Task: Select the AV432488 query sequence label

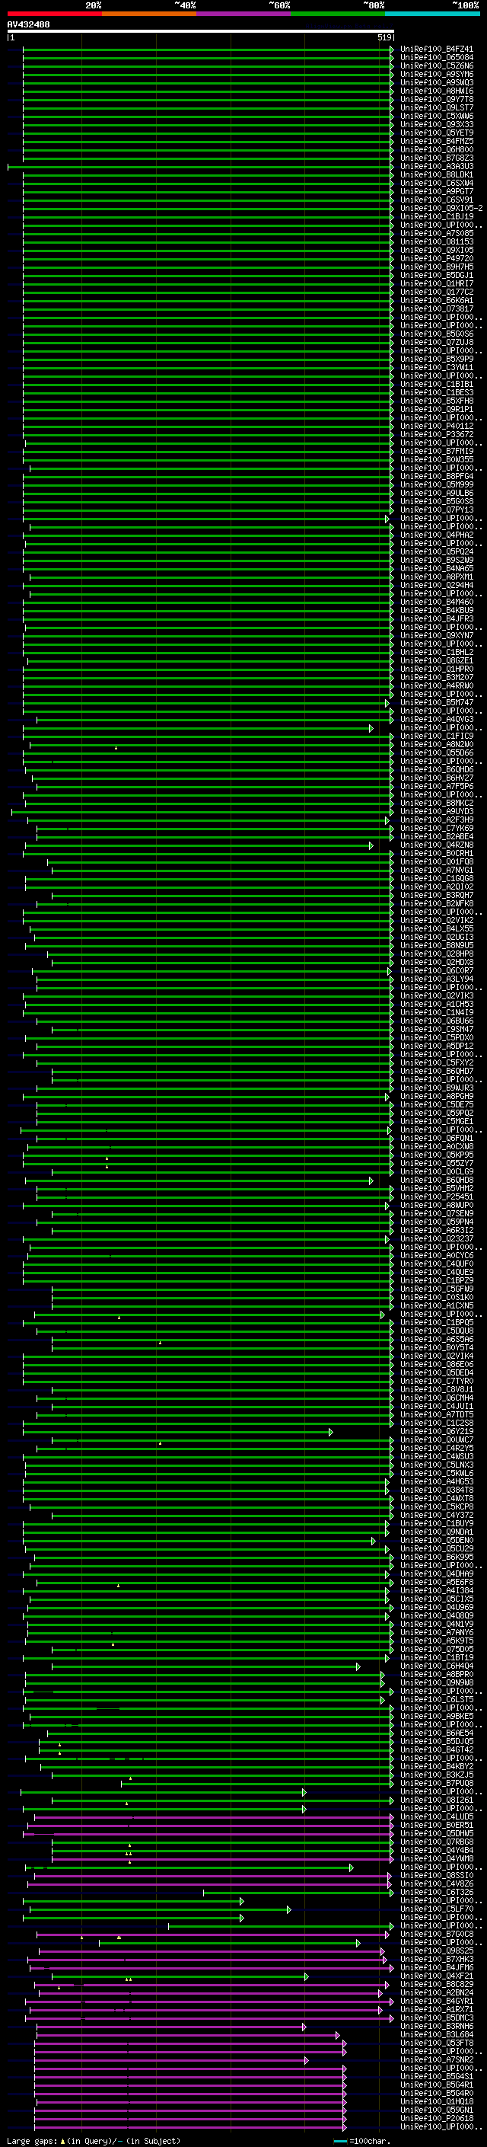Action: (28, 24)
